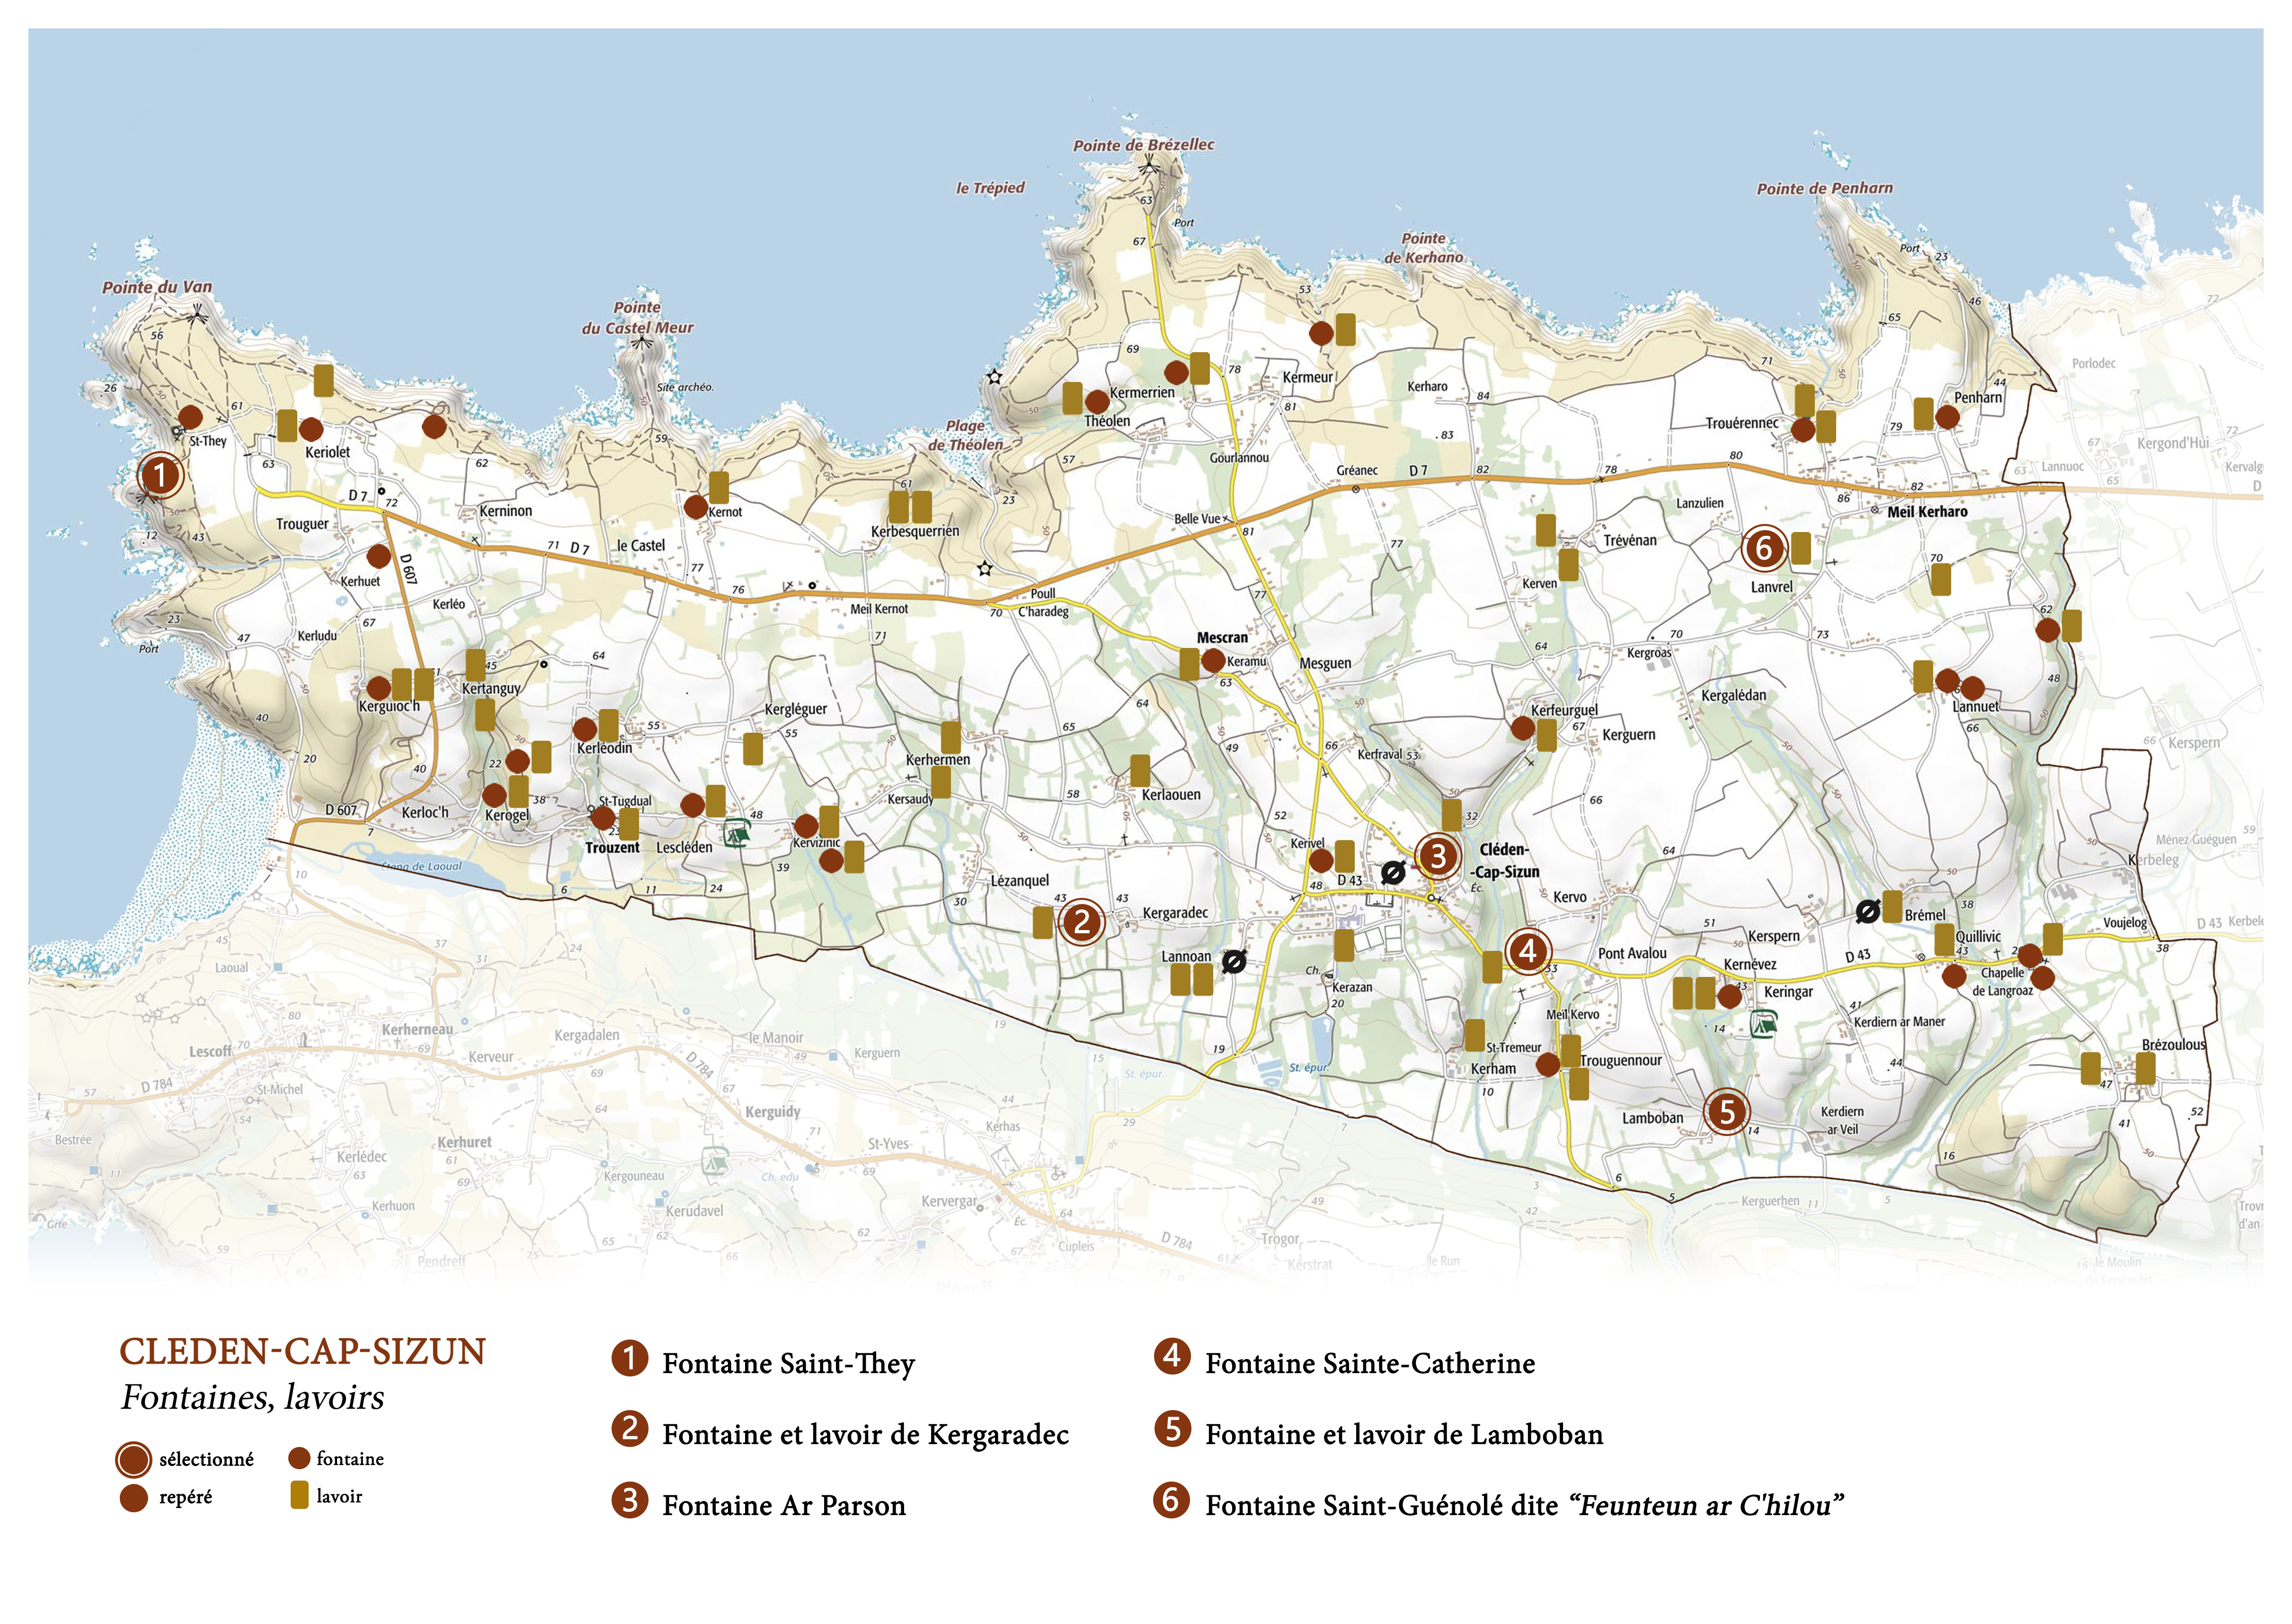2292x1624 pixels.
Task: Click crossed-out circle symbol near Lannoan
Action: coord(1234,962)
